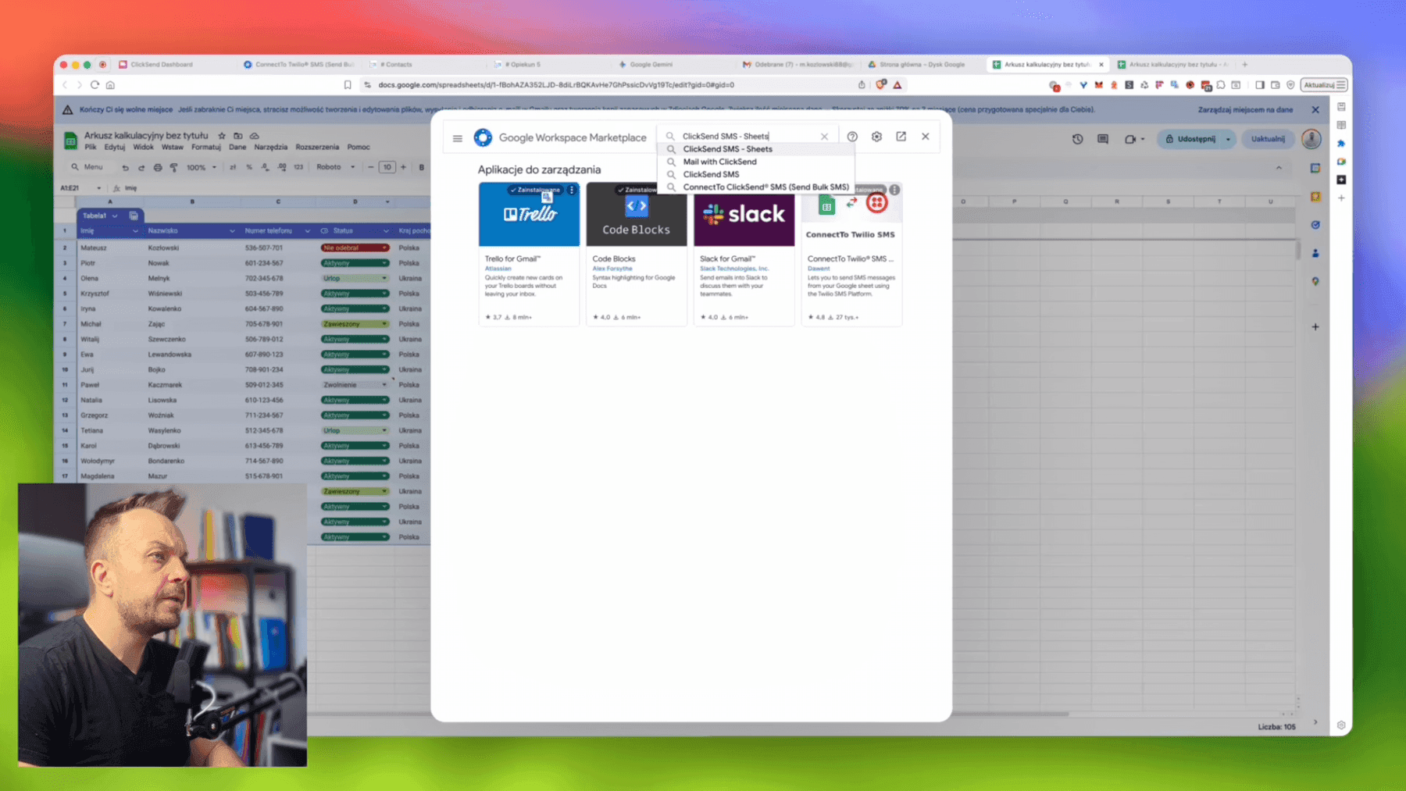Apply percent format
This screenshot has height=791, width=1406.
click(x=249, y=167)
